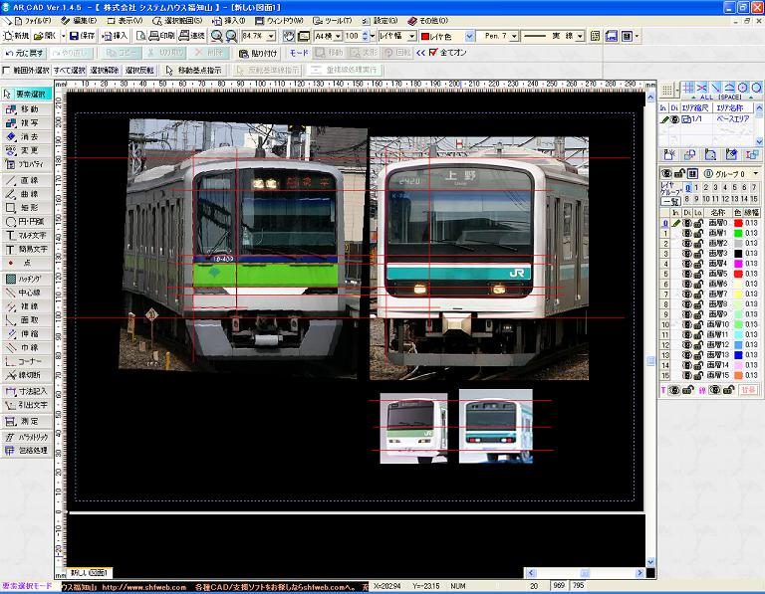Screen dimensions: 765x594
Task: Click the 保存 (save) button
Action: [x=82, y=36]
